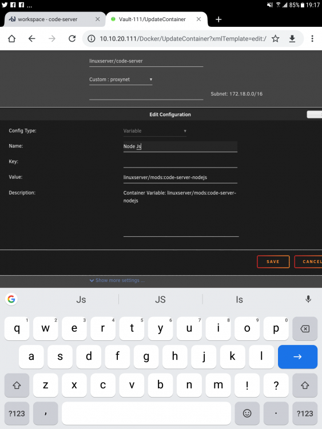Save the configuration
Screen dimensions: 322x429
click(273, 262)
